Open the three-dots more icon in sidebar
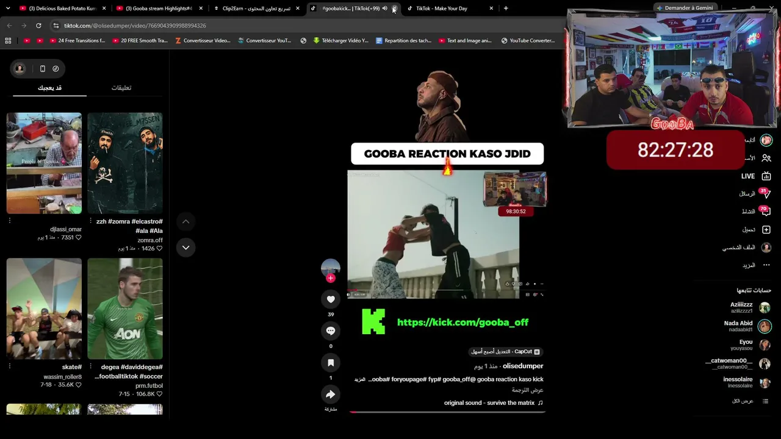Viewport: 781px width, 439px height. pyautogui.click(x=766, y=265)
